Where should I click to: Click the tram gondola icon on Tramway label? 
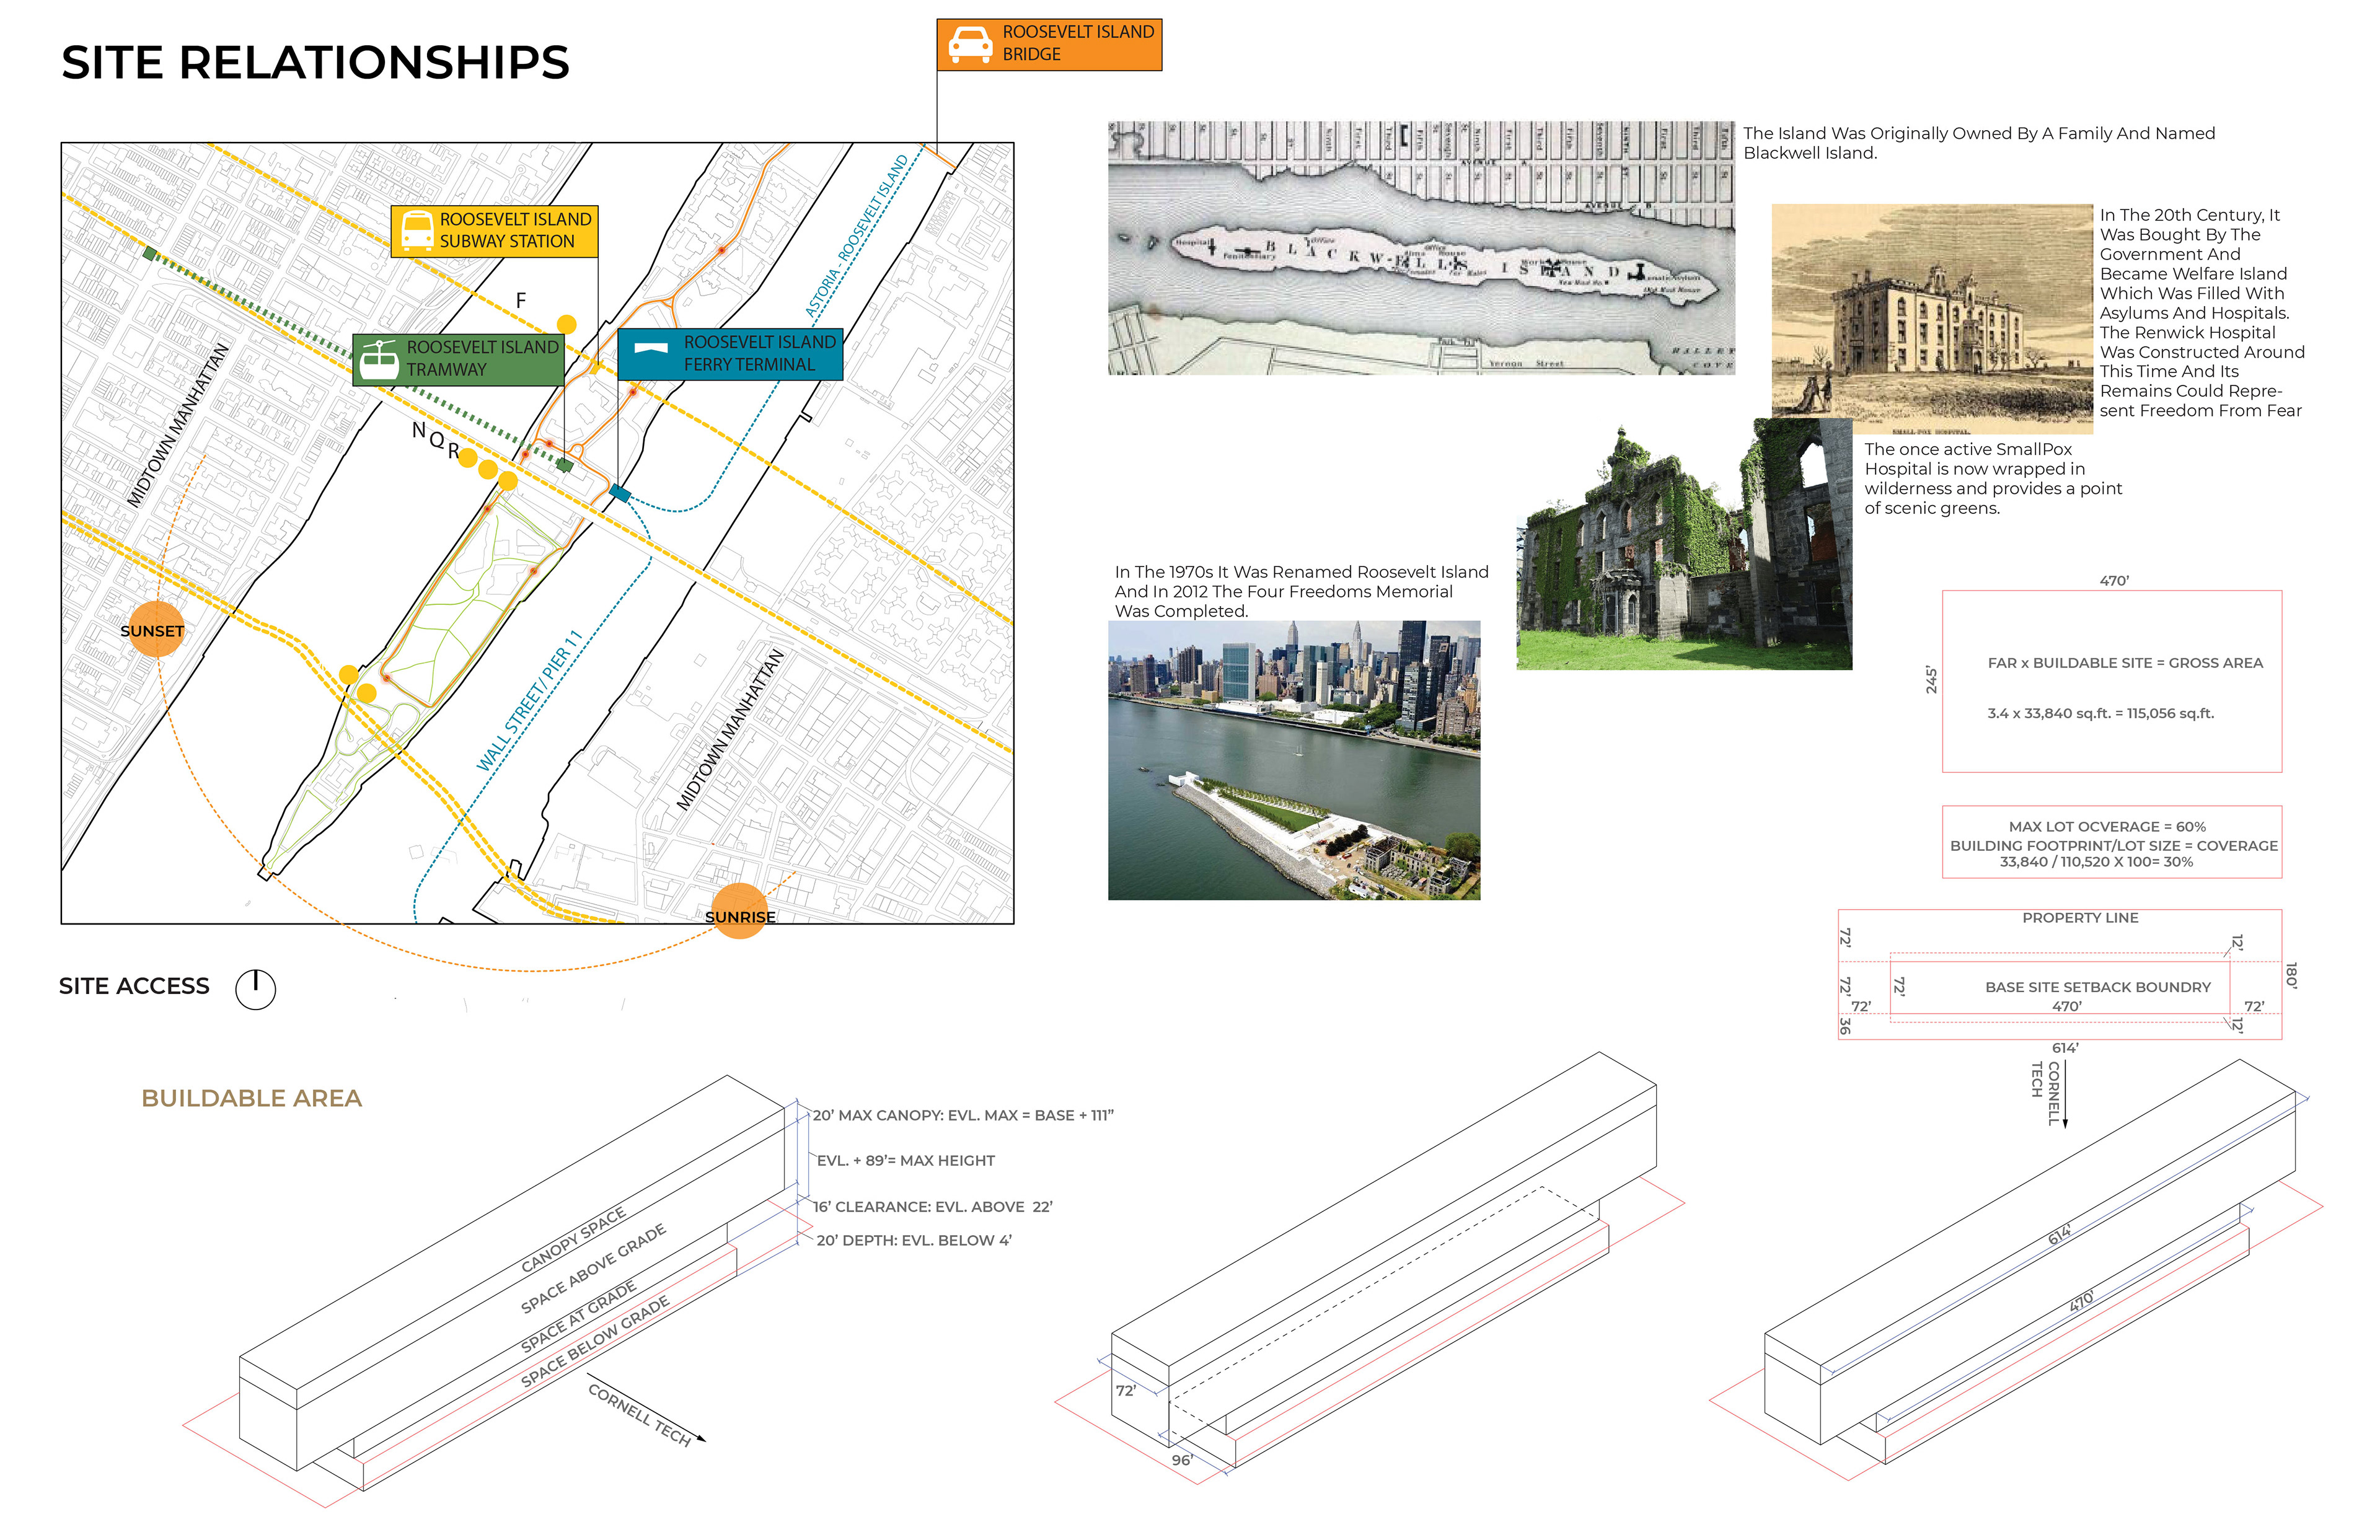[x=379, y=359]
